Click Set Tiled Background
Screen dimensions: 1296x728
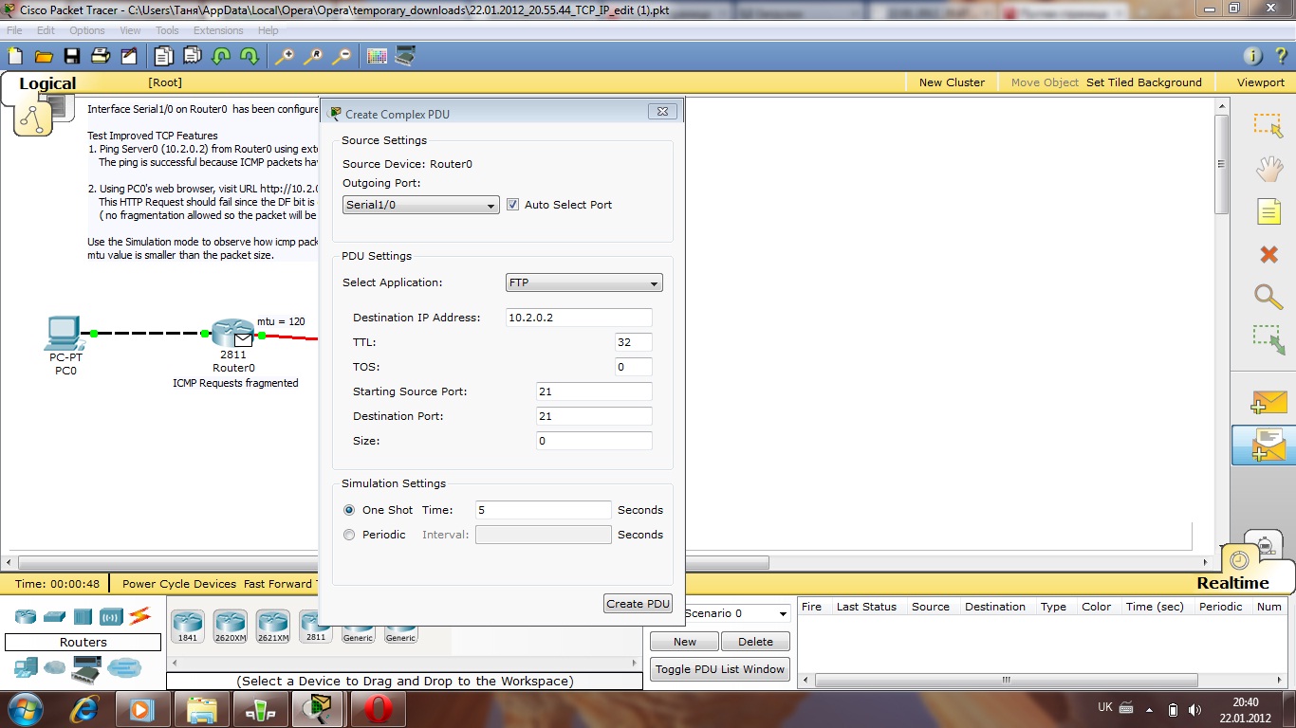[1144, 82]
